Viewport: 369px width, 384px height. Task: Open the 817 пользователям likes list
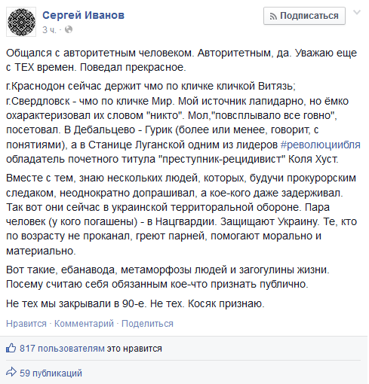point(62,349)
